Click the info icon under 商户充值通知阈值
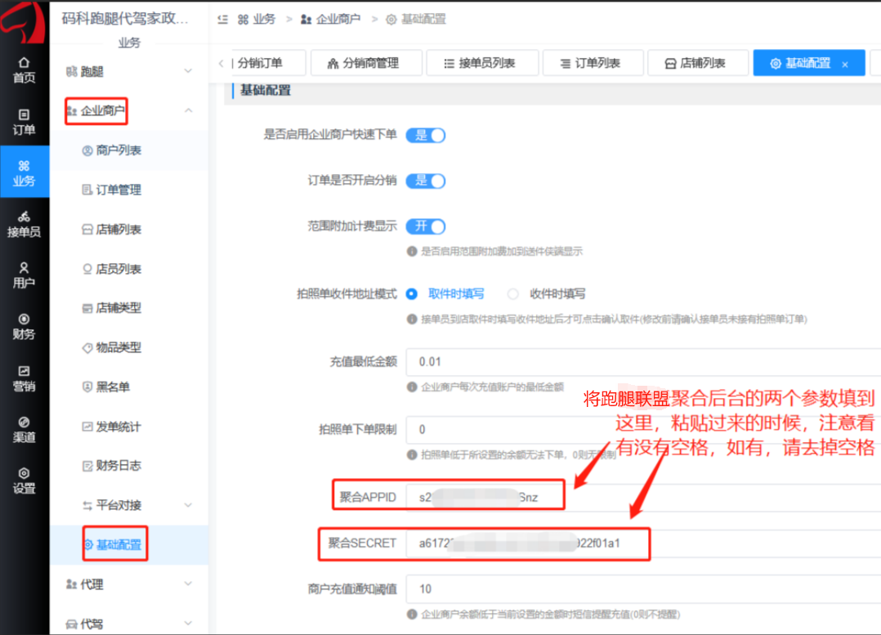 [x=412, y=615]
